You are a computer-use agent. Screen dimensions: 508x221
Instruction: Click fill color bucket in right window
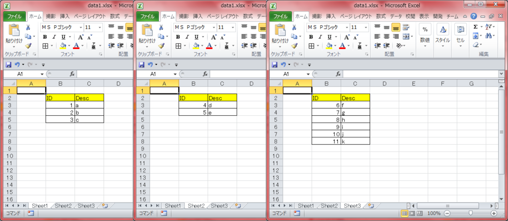tap(329, 46)
